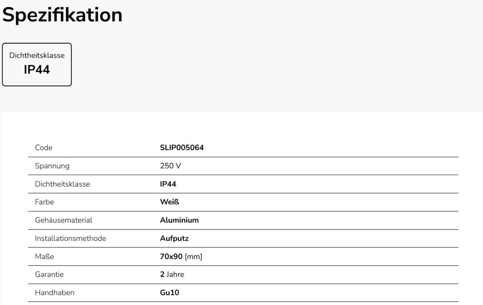Image resolution: width=483 pixels, height=305 pixels.
Task: Click the Garantie row label
Action: pyautogui.click(x=49, y=274)
